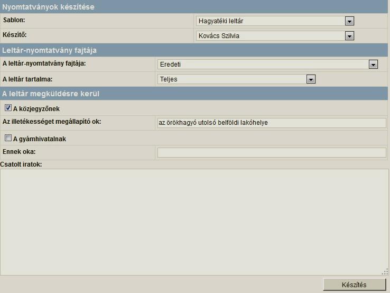Enable the A gyámhivatalnak checkbox
This screenshot has height=293, width=390.
point(8,138)
